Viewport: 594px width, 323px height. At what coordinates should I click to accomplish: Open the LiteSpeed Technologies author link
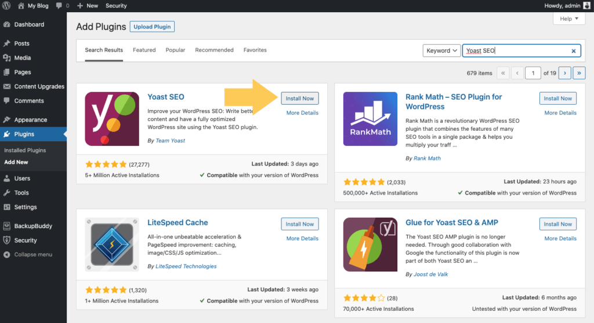pyautogui.click(x=186, y=266)
